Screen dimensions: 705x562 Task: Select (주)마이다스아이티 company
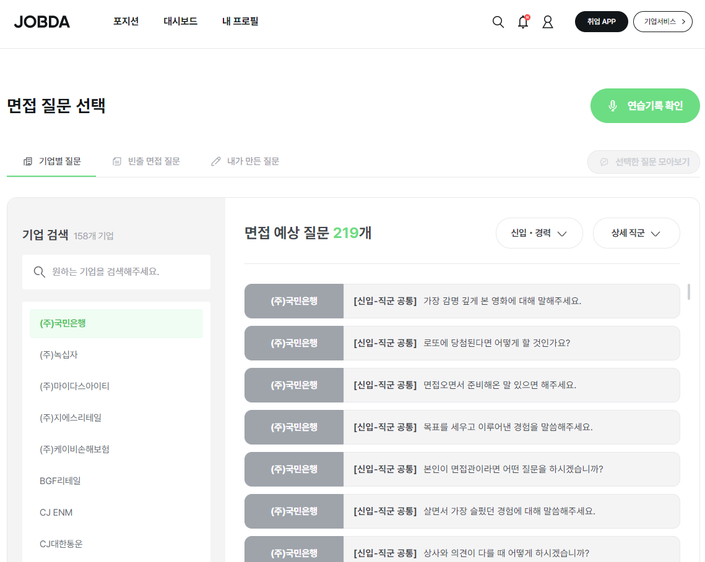(x=116, y=386)
